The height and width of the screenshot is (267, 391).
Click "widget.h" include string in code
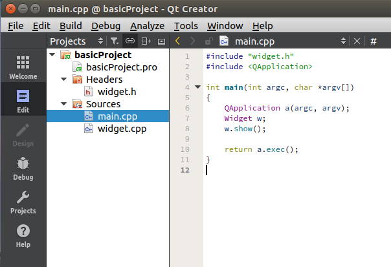pos(271,56)
